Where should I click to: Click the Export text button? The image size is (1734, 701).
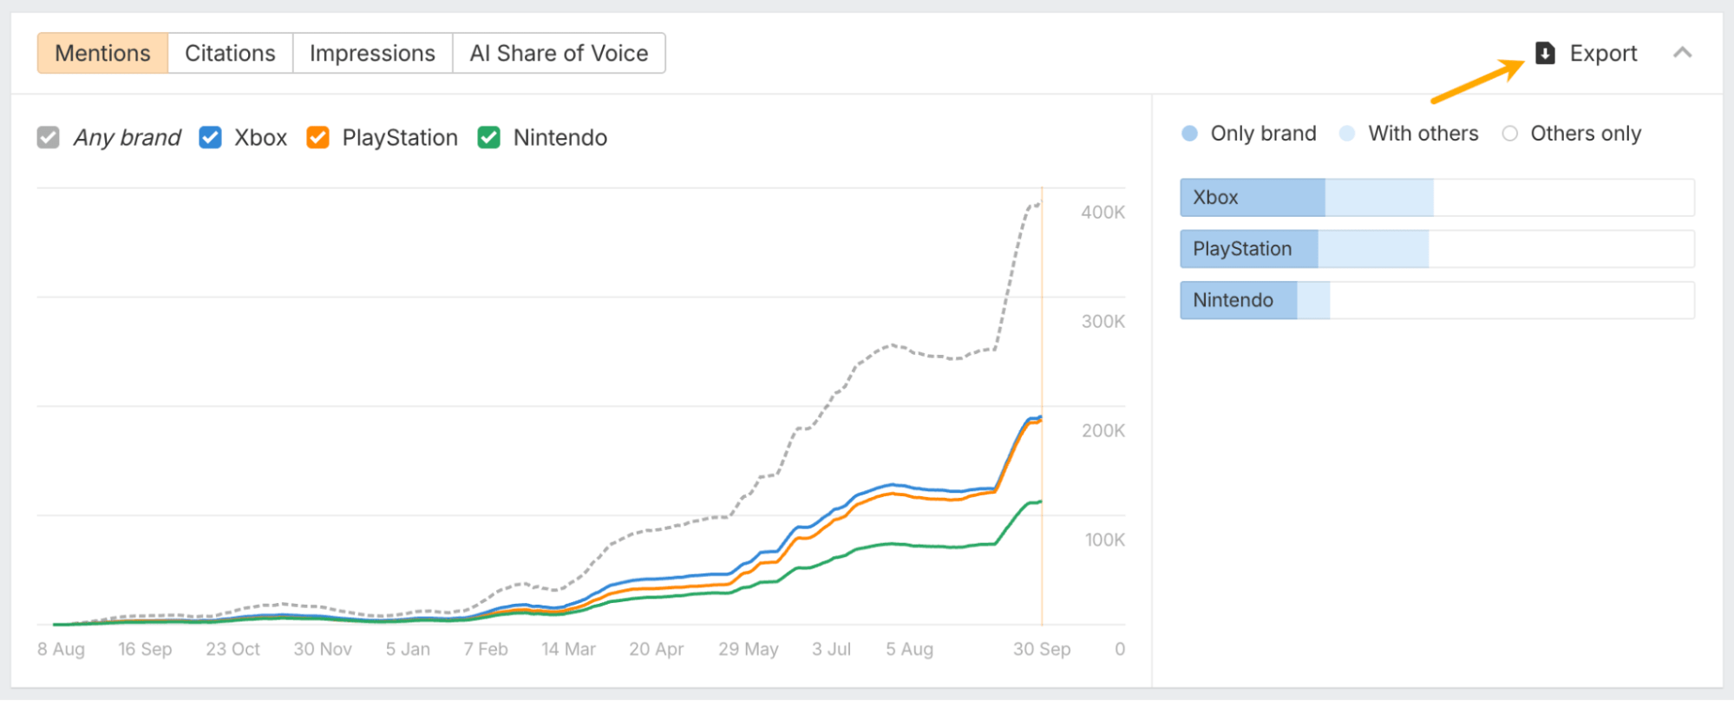coord(1603,53)
